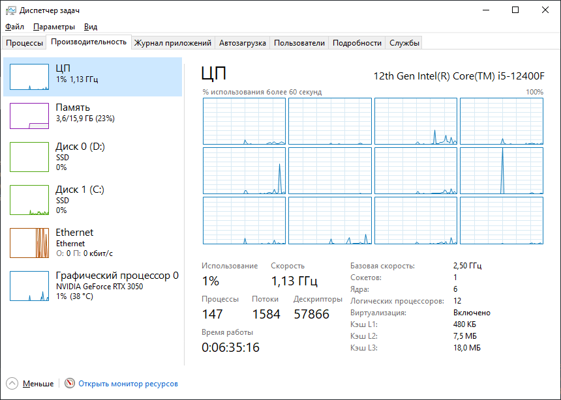Click the % использования более 60 секунд label

pyautogui.click(x=262, y=92)
